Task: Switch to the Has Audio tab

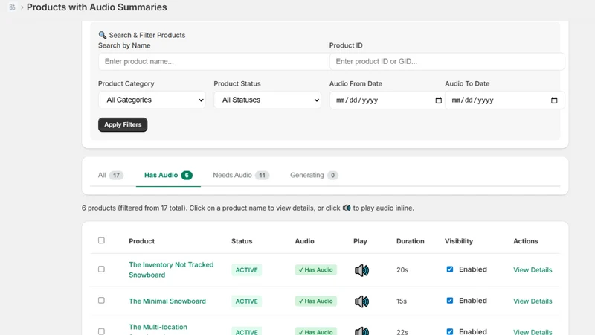Action: click(x=168, y=175)
